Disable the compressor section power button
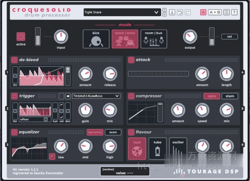The height and width of the screenshot is (181, 250). [131, 96]
